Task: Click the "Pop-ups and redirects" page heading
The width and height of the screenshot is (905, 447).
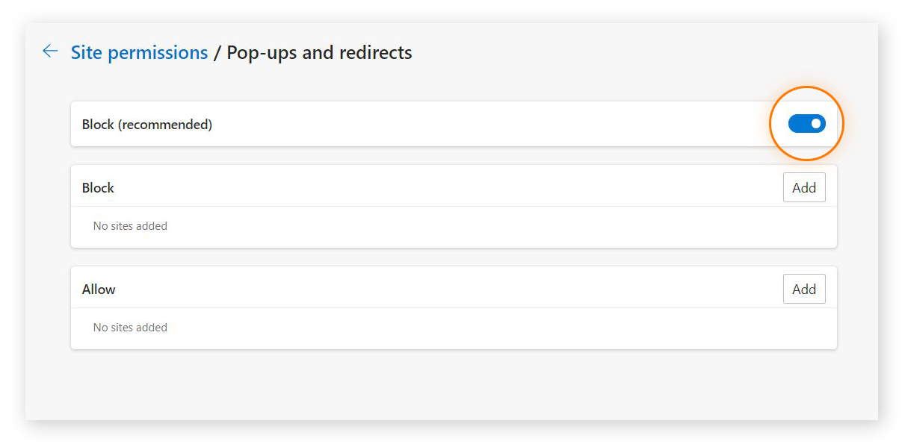Action: [319, 52]
